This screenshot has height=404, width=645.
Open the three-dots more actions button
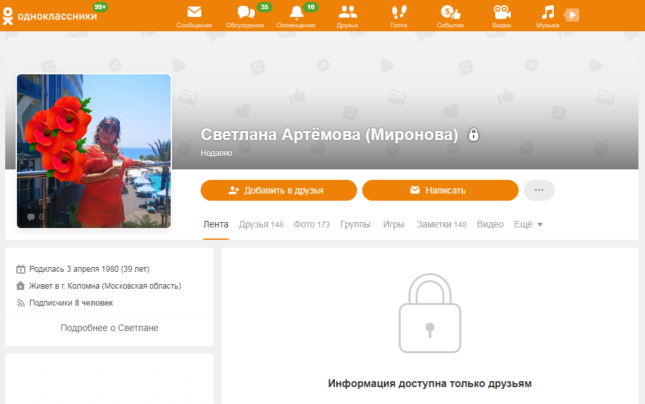pos(539,190)
